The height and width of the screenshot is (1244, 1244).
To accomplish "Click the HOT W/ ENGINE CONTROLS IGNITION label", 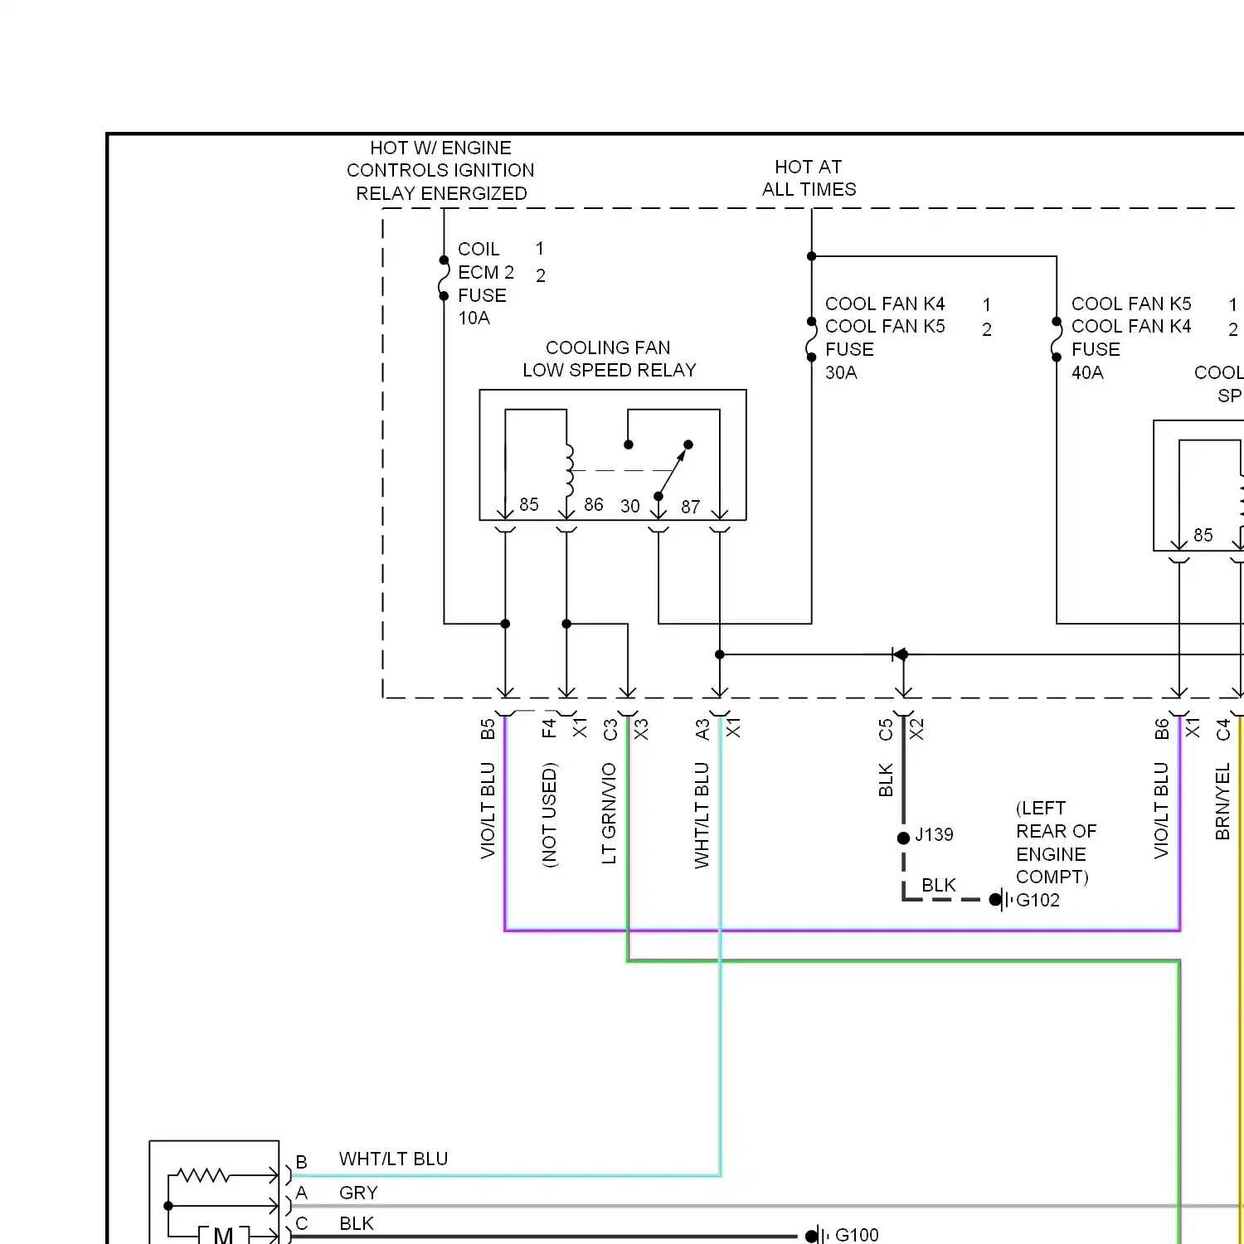I will tap(440, 159).
